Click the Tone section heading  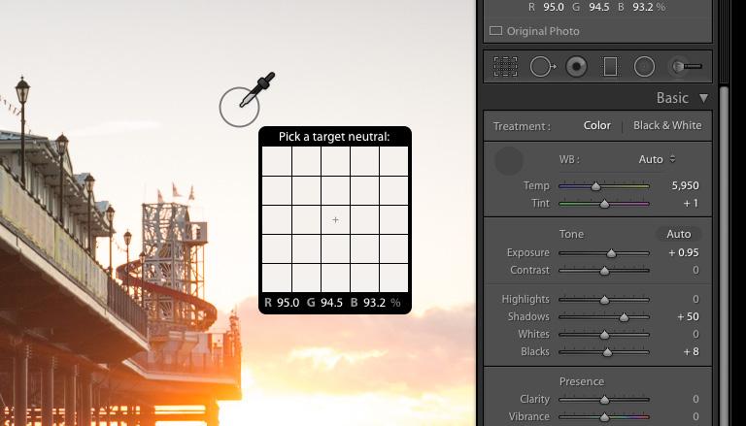[x=571, y=234]
